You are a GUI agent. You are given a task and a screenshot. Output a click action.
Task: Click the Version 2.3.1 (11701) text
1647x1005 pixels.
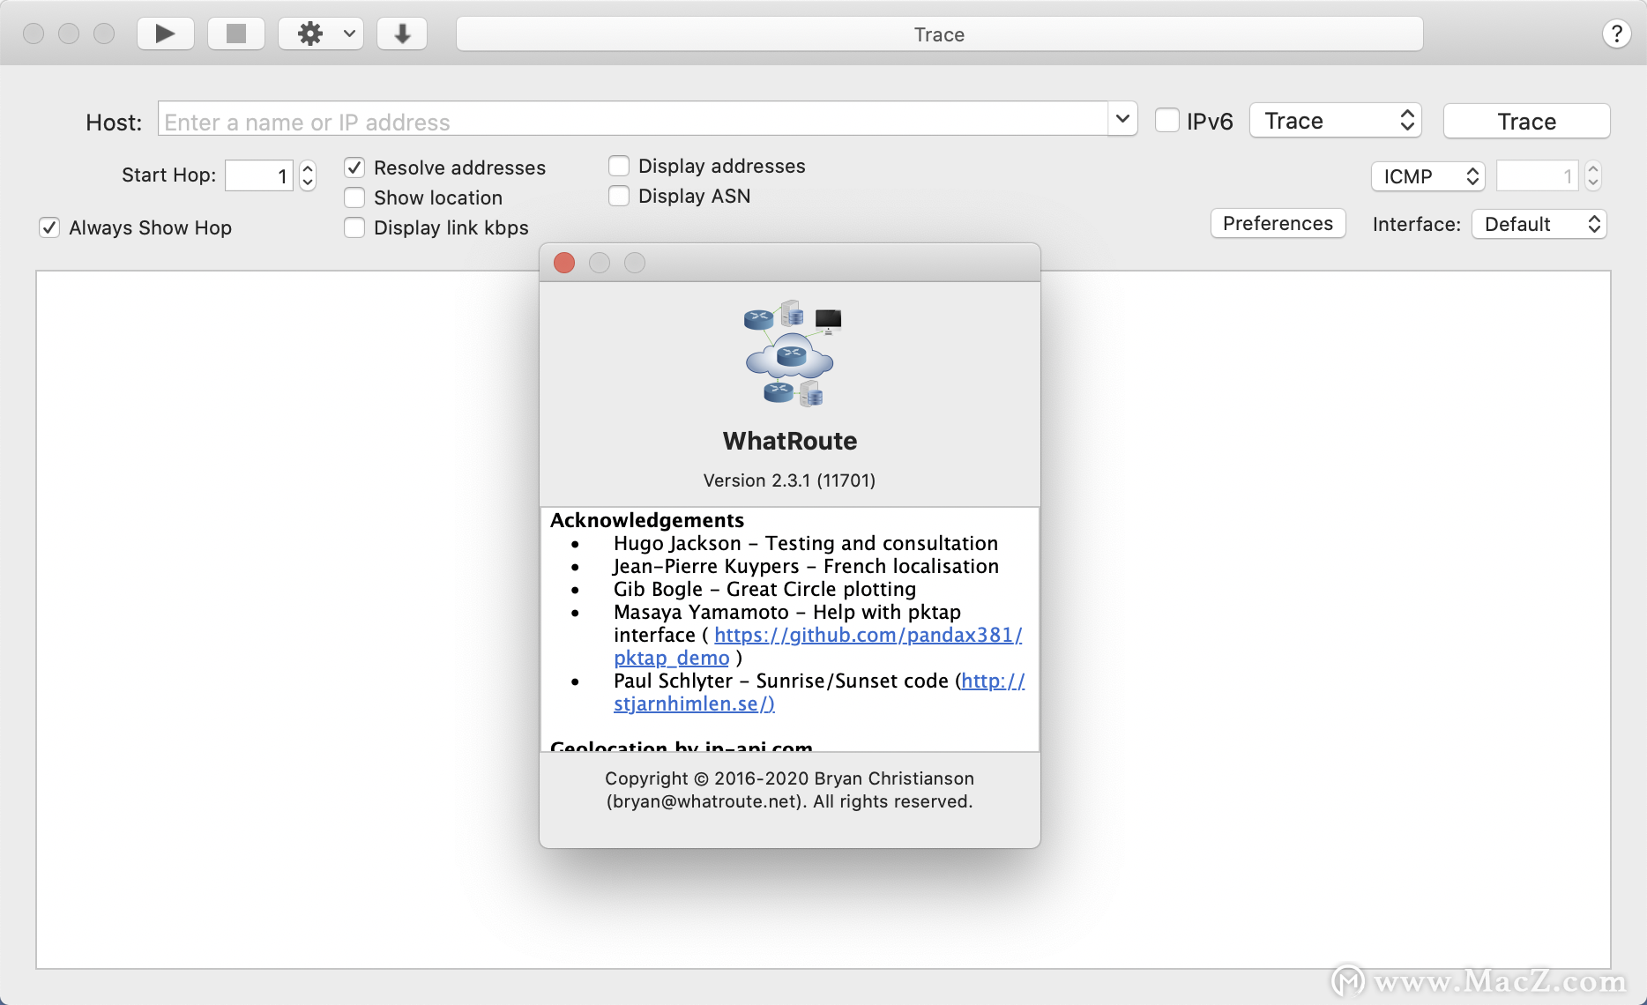(x=789, y=480)
